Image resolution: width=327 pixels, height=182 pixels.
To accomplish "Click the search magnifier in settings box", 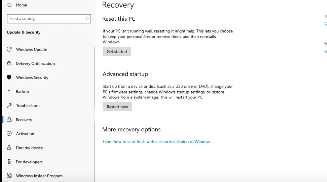I will point(87,19).
